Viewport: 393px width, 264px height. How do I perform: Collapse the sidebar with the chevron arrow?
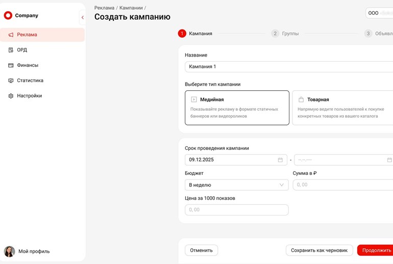[x=83, y=17]
